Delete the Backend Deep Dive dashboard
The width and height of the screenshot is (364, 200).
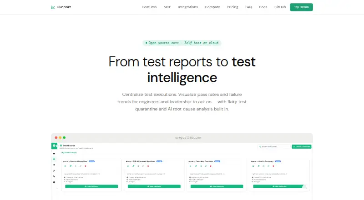coord(86,166)
